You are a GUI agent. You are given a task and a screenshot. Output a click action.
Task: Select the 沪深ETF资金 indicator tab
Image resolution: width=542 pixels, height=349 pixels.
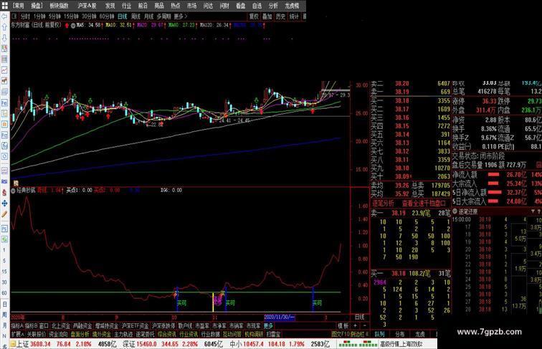135,325
